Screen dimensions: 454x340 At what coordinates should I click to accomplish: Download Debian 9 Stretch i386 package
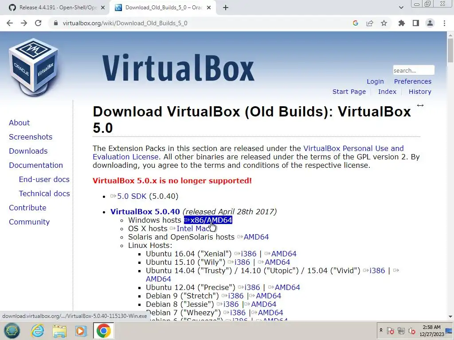(236, 296)
